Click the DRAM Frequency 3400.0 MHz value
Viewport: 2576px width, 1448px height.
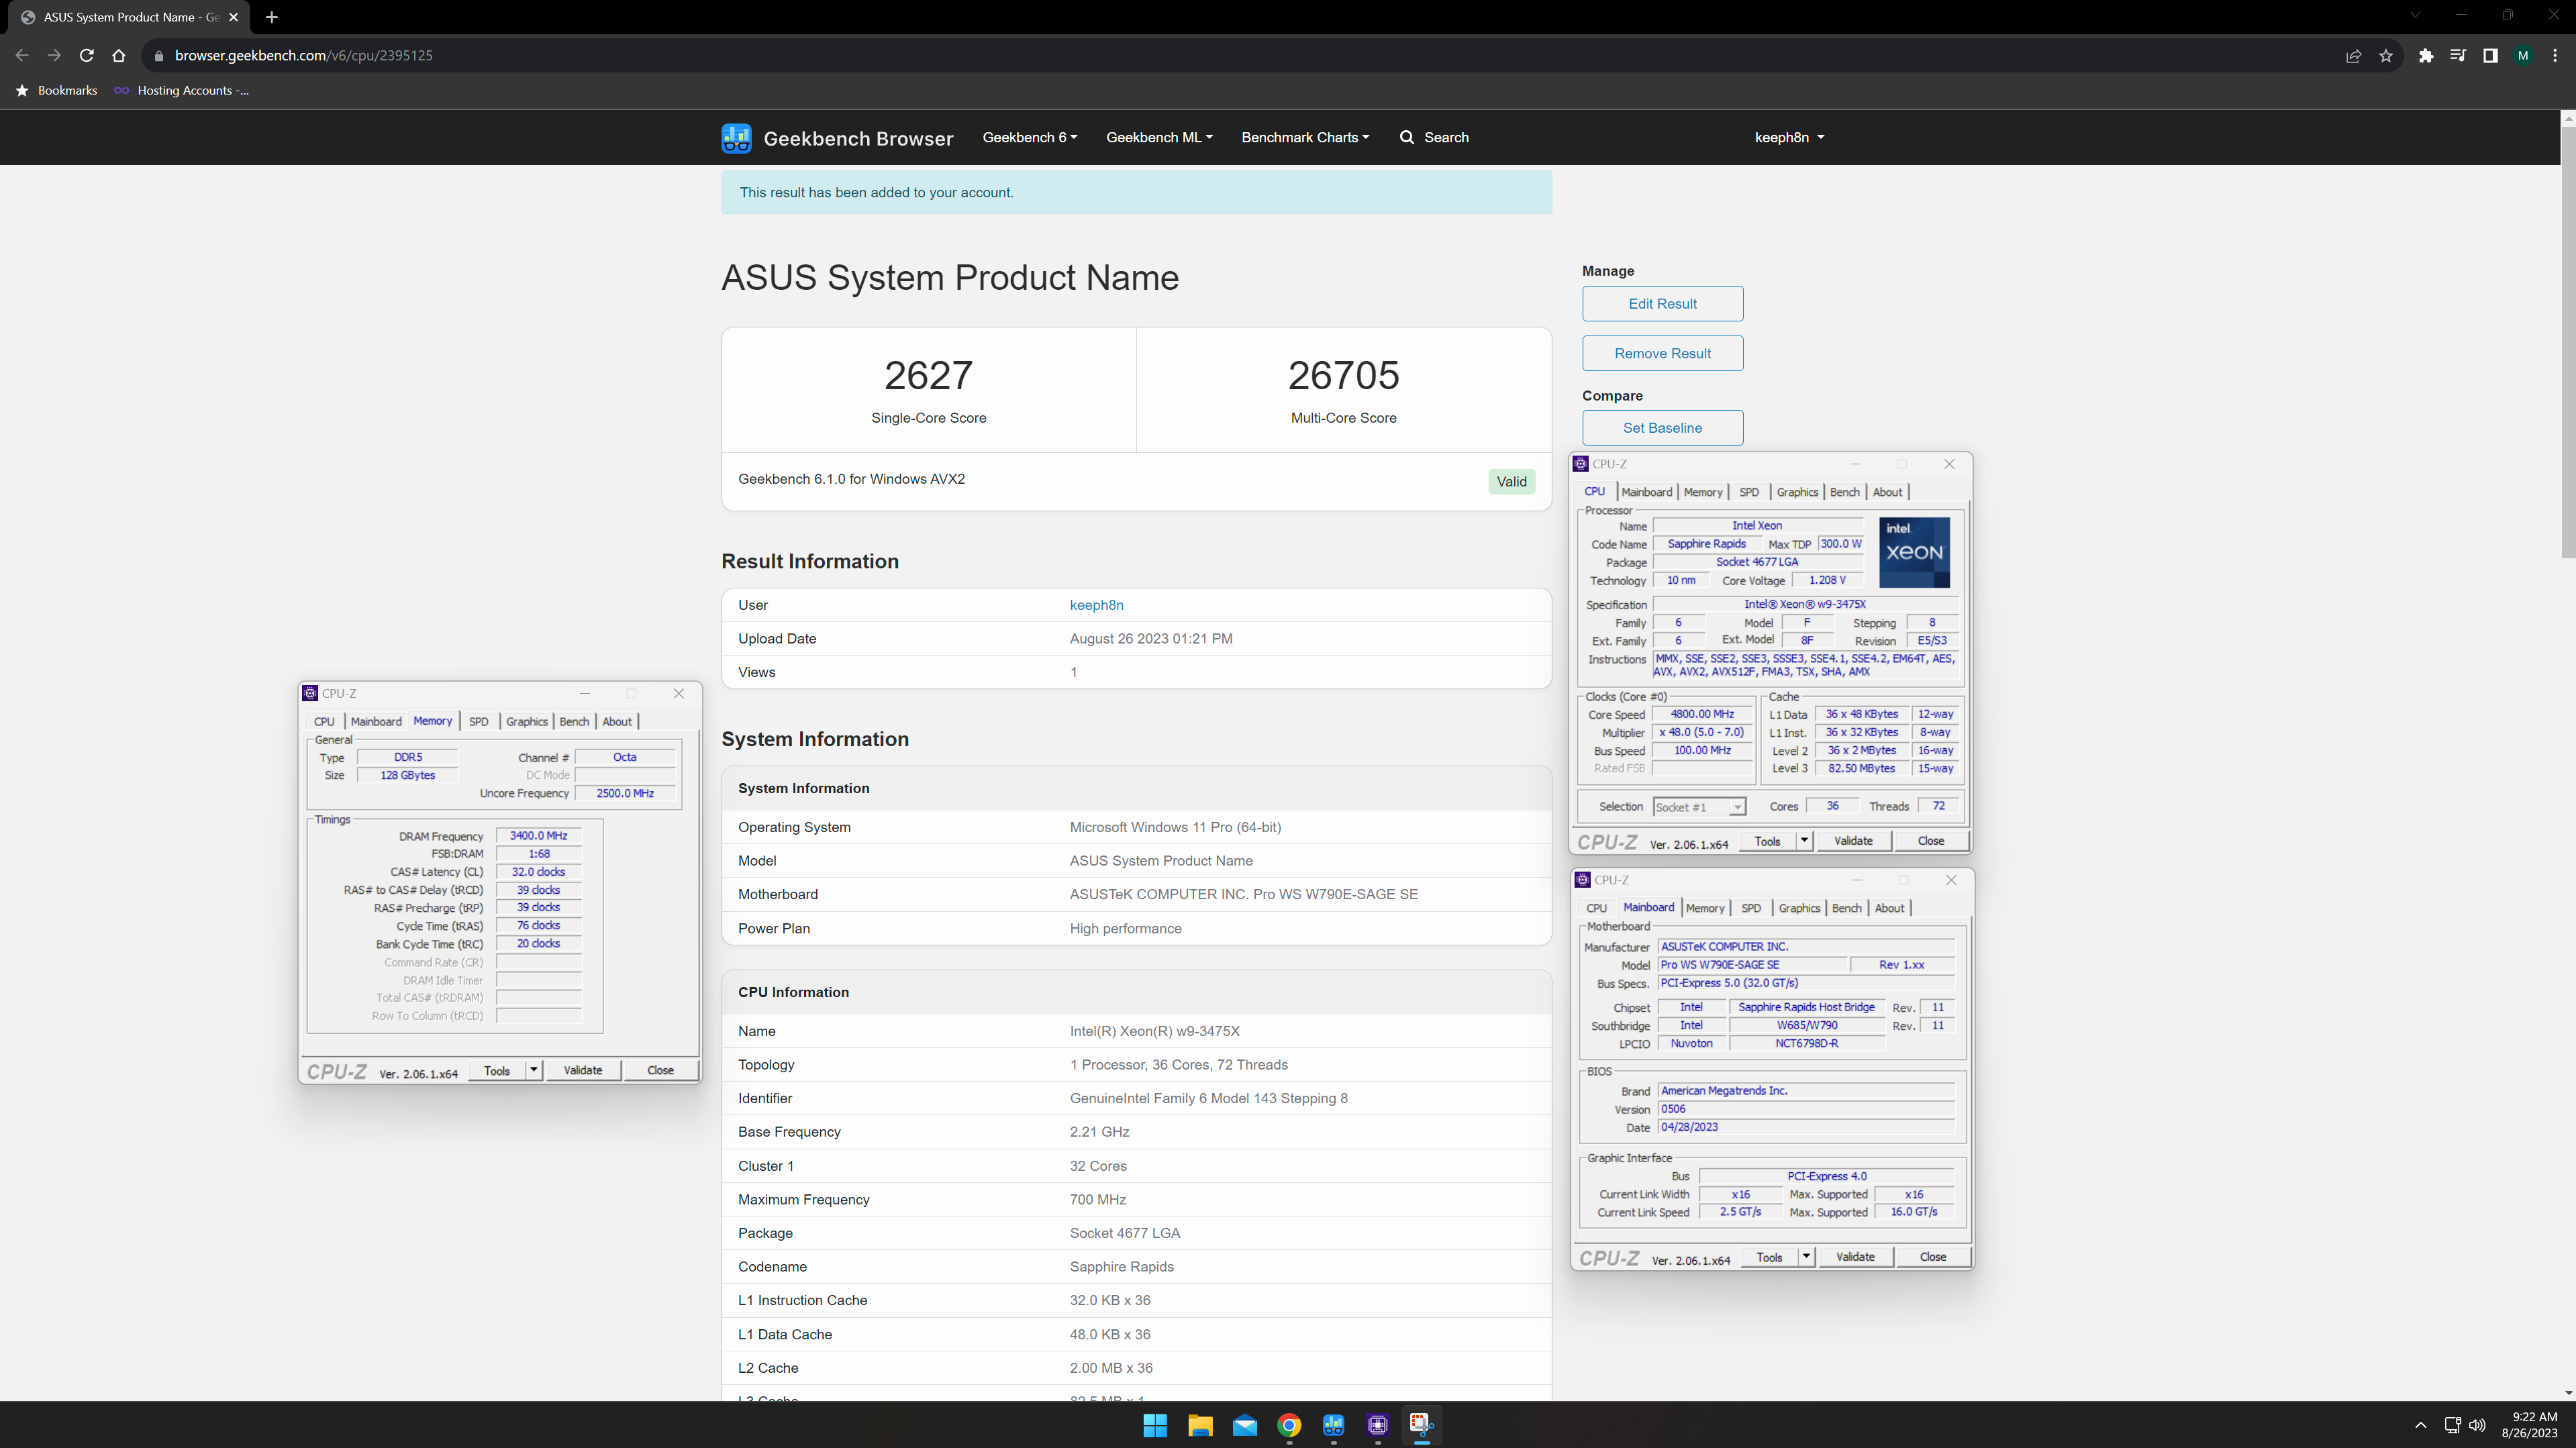(x=538, y=836)
